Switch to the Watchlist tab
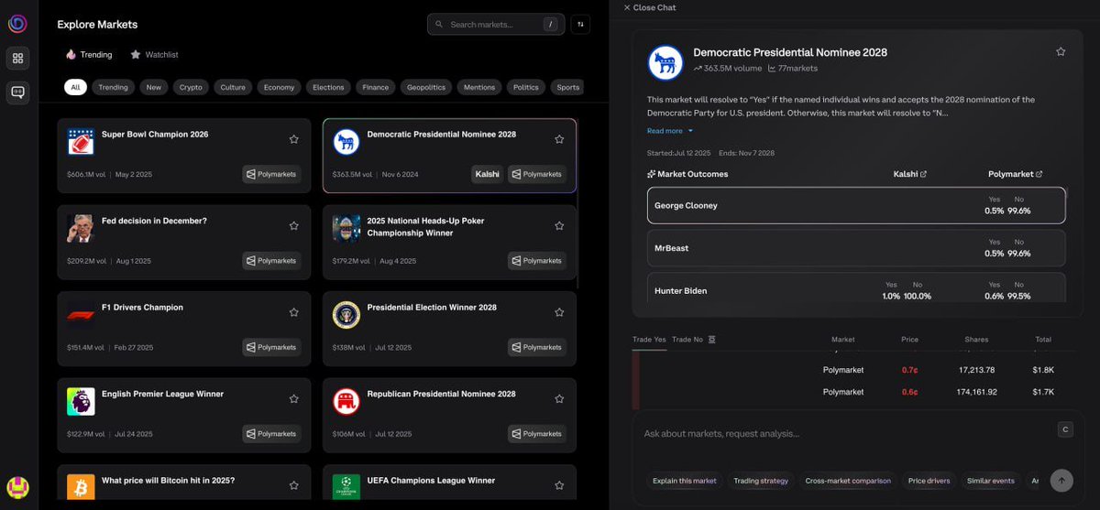 click(x=154, y=55)
